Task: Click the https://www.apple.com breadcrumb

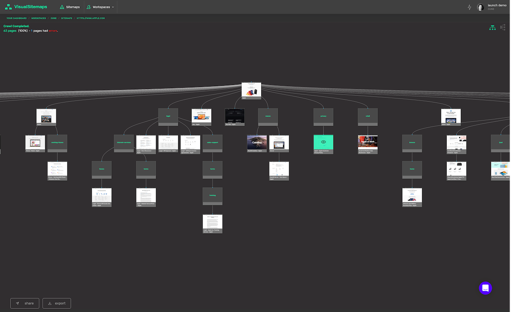Action: tap(91, 18)
